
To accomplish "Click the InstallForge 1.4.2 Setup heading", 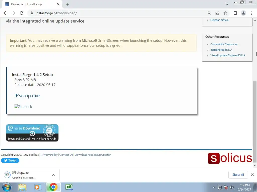I will (x=32, y=74).
